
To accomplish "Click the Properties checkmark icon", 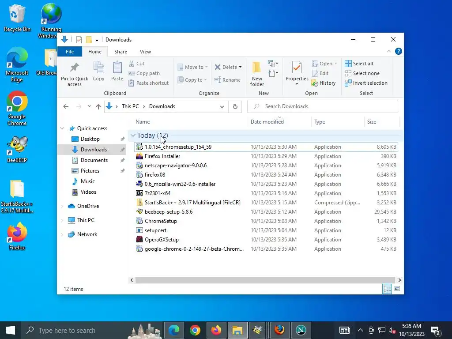I will pos(297,68).
